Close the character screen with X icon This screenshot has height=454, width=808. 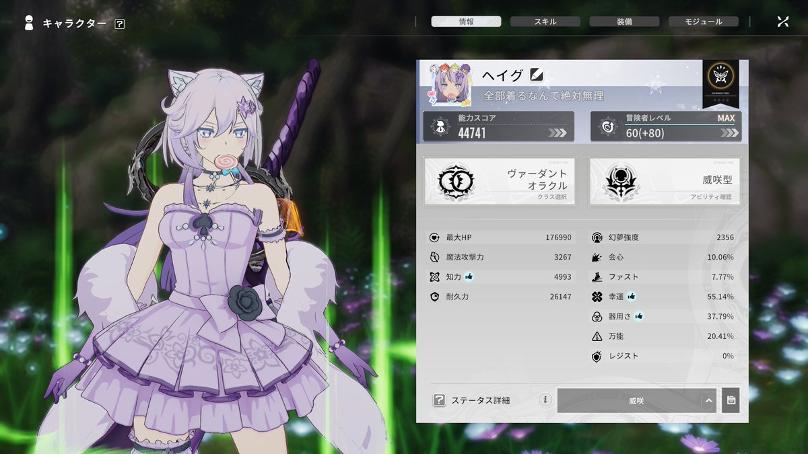(x=782, y=22)
